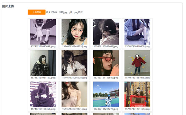Click the filename text 157467131291109.jpeg

(x=137, y=109)
